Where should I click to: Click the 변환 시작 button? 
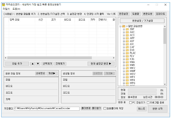click(158, 109)
